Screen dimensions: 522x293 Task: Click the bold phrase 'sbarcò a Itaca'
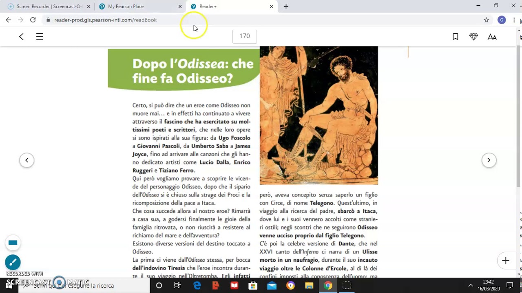coord(357,211)
